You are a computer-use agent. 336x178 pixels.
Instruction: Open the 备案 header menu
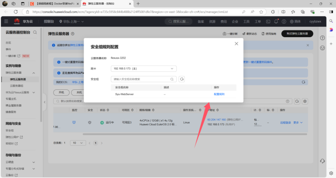[x=201, y=22]
